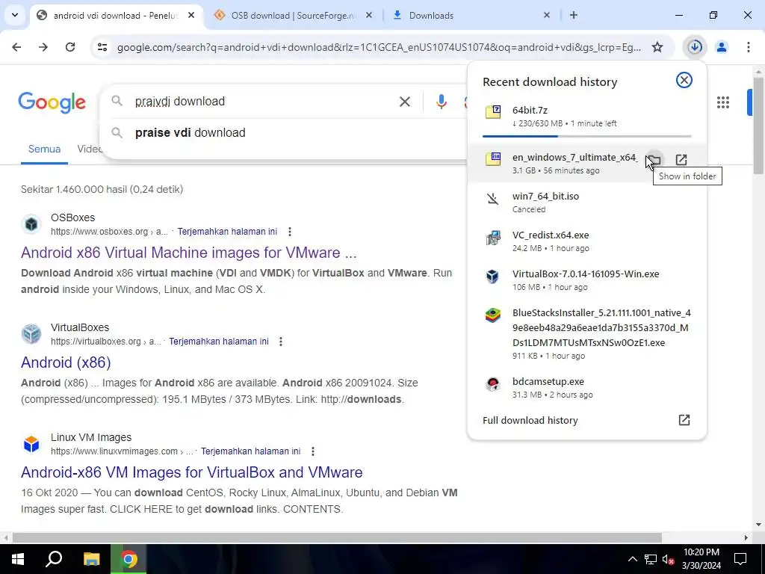Image resolution: width=765 pixels, height=574 pixels.
Task: Open Full download history page
Action: pyautogui.click(x=587, y=420)
